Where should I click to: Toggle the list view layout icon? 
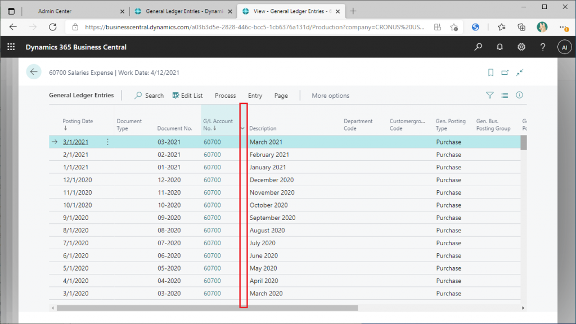coord(505,96)
